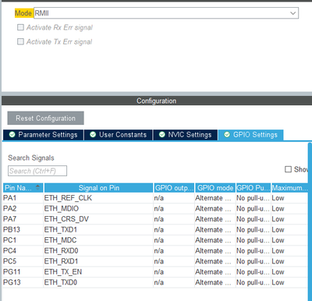Screen dimensions: 312x301
Task: Select the GPIO Settings tab
Action: click(251, 135)
